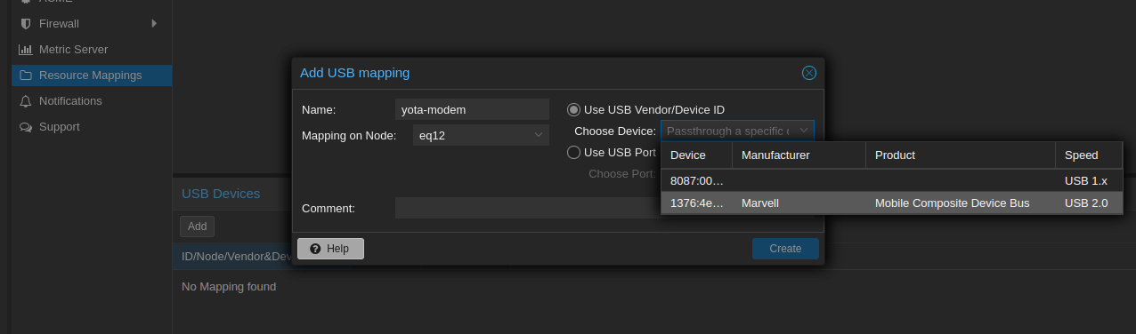Viewport: 1136px width, 334px height.
Task: Select Use USB Vendor/Device ID option
Action: coord(574,110)
